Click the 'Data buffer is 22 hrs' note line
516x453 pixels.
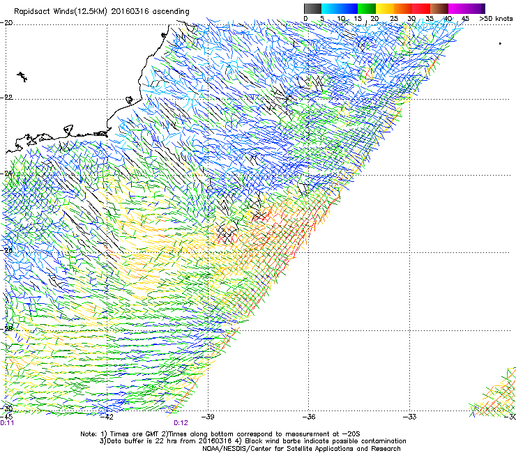point(252,441)
